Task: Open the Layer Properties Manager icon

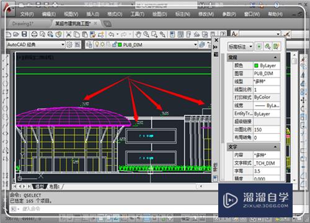Action: 89,45
